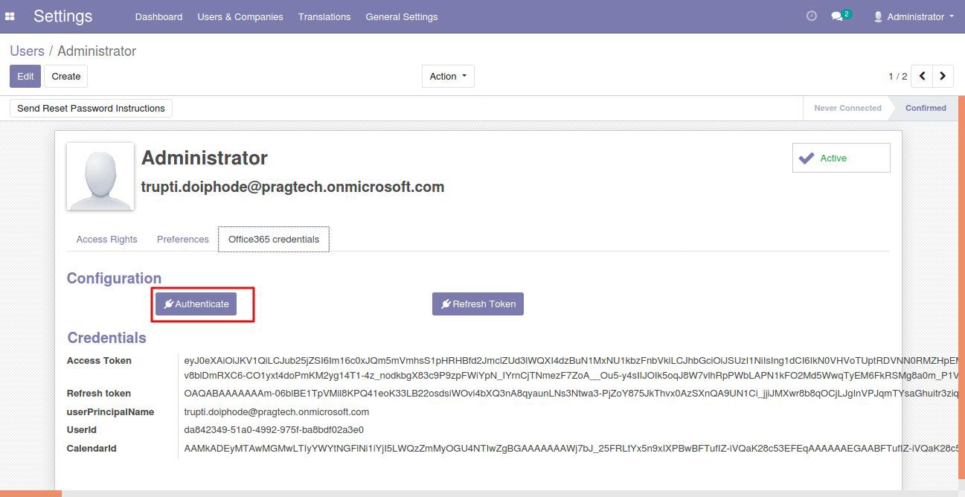Switch to the Access Rights tab
The image size is (965, 497).
106,239
